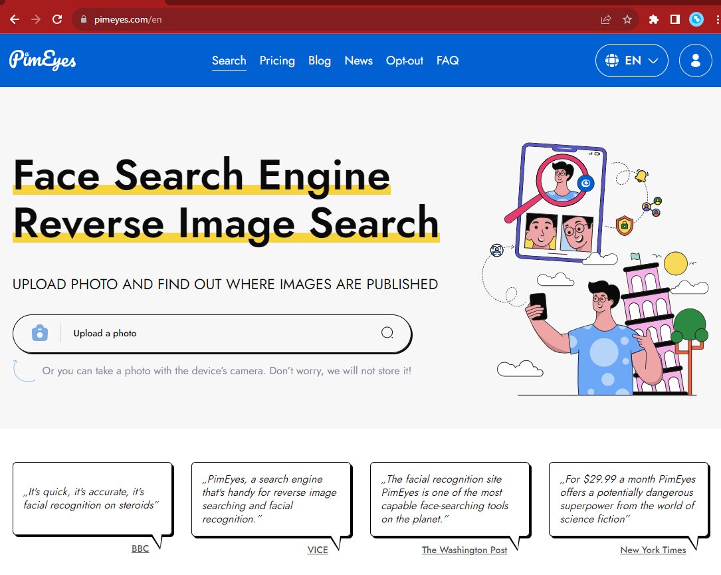
Task: Click the "take a photo with the device's camera" hint
Action: [227, 371]
